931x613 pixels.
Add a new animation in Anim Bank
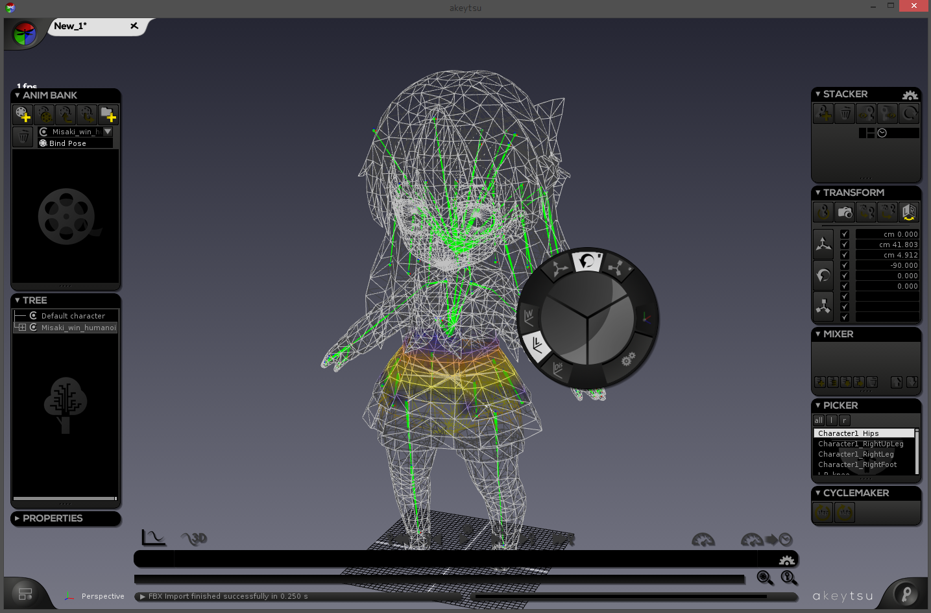(23, 115)
